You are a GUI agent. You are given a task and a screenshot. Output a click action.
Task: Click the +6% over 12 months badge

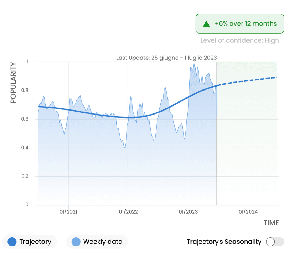(x=240, y=24)
